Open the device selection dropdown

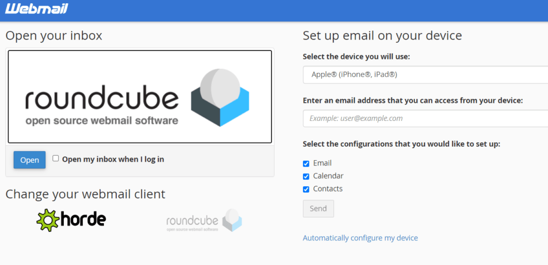point(425,74)
